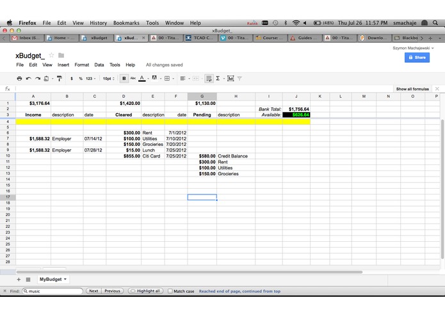Click folder icon next to document title
Viewport: 445px width, 316px height.
61,55
